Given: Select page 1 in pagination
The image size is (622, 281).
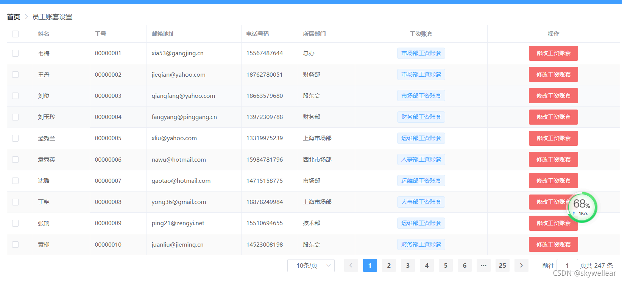Looking at the screenshot, I should (370, 266).
